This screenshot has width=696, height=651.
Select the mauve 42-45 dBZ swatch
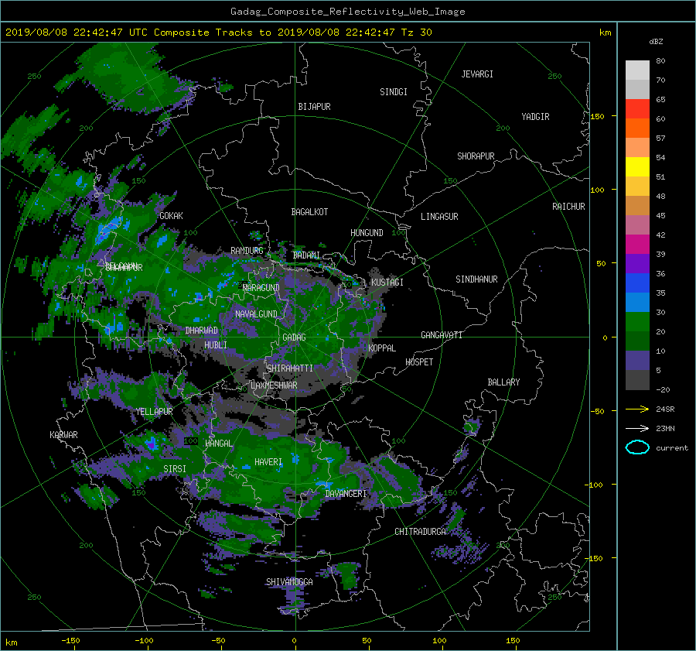tap(637, 224)
